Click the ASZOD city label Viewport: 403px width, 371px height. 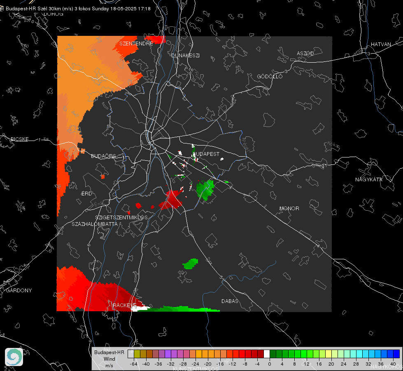pos(305,53)
